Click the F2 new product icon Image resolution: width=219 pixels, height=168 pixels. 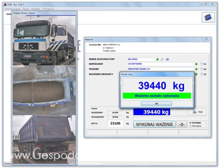click(x=202, y=69)
